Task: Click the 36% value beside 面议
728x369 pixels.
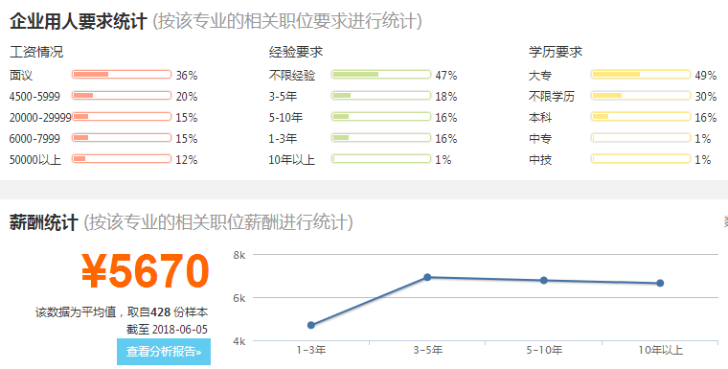Action: click(x=187, y=76)
